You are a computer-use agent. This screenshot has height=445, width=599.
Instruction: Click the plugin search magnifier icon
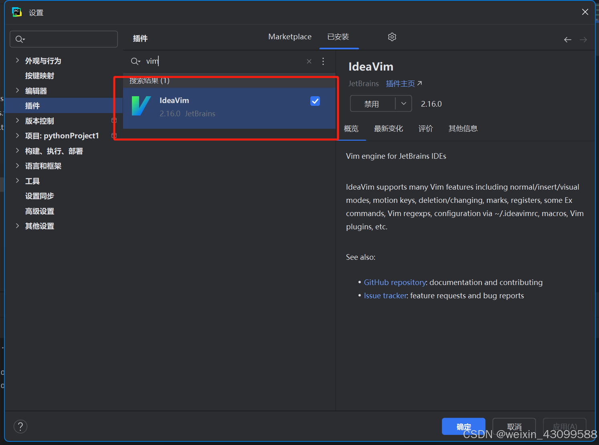click(x=136, y=61)
